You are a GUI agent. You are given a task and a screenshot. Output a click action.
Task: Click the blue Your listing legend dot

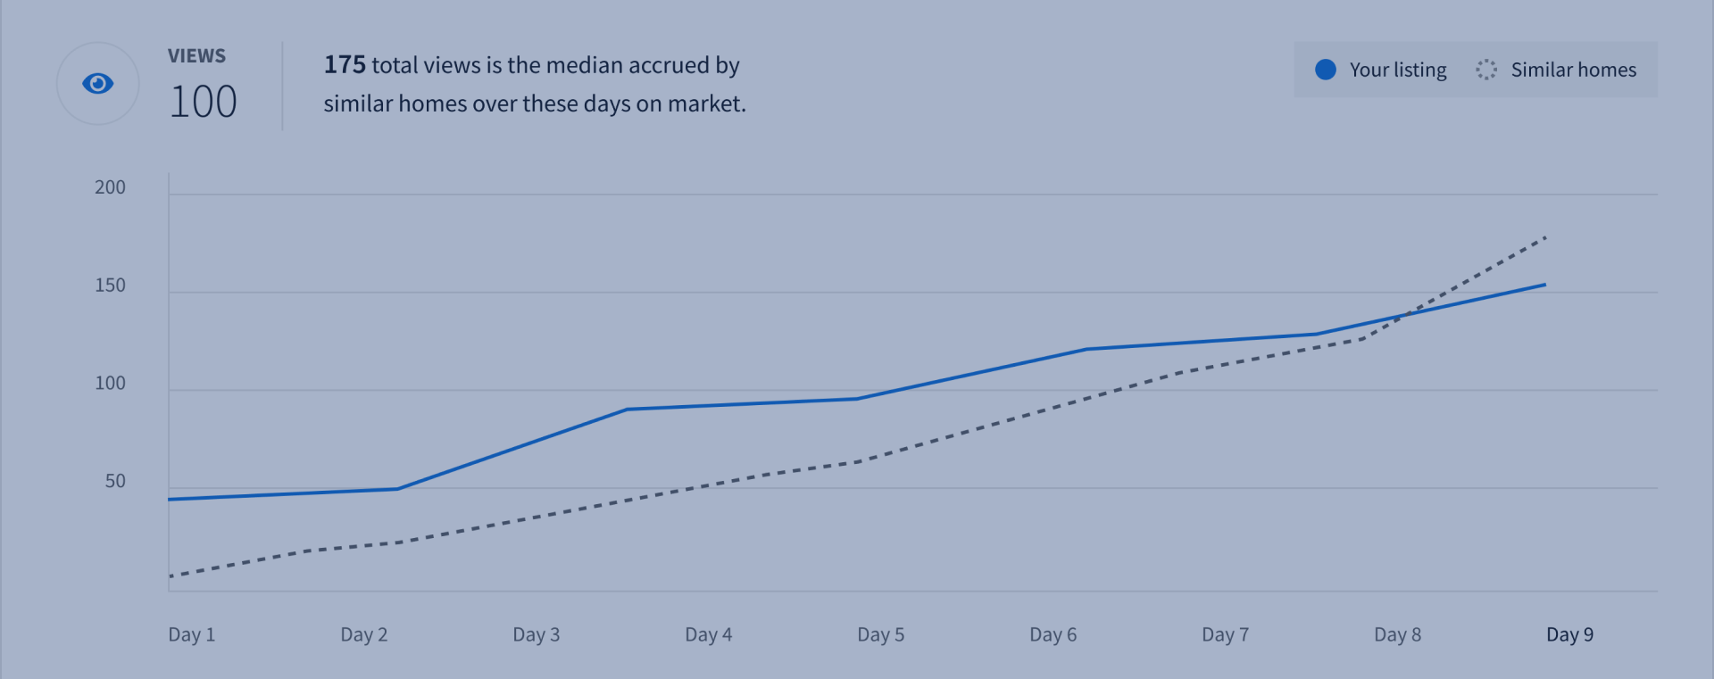click(1326, 70)
